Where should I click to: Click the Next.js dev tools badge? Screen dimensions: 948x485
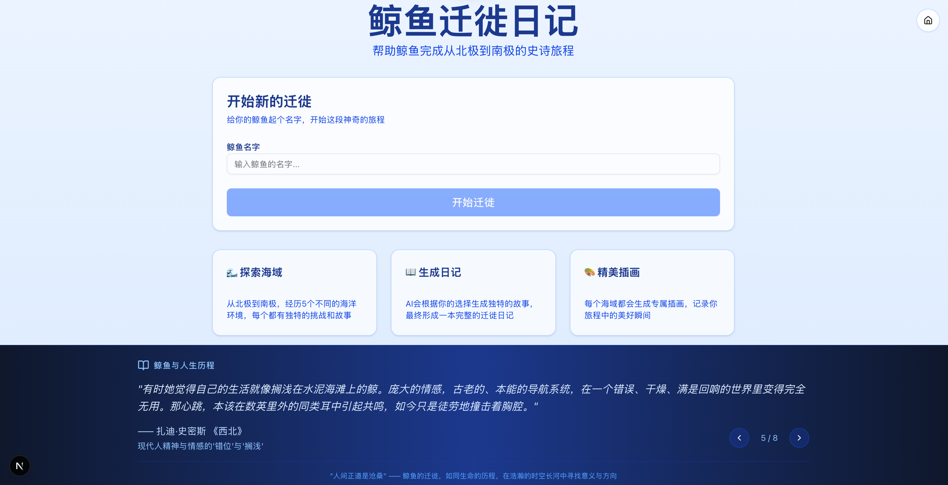20,466
